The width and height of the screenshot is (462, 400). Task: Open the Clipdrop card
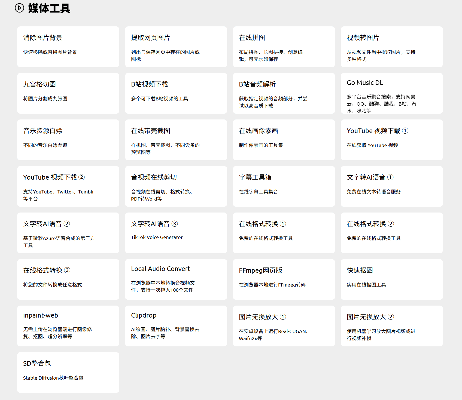pos(176,326)
